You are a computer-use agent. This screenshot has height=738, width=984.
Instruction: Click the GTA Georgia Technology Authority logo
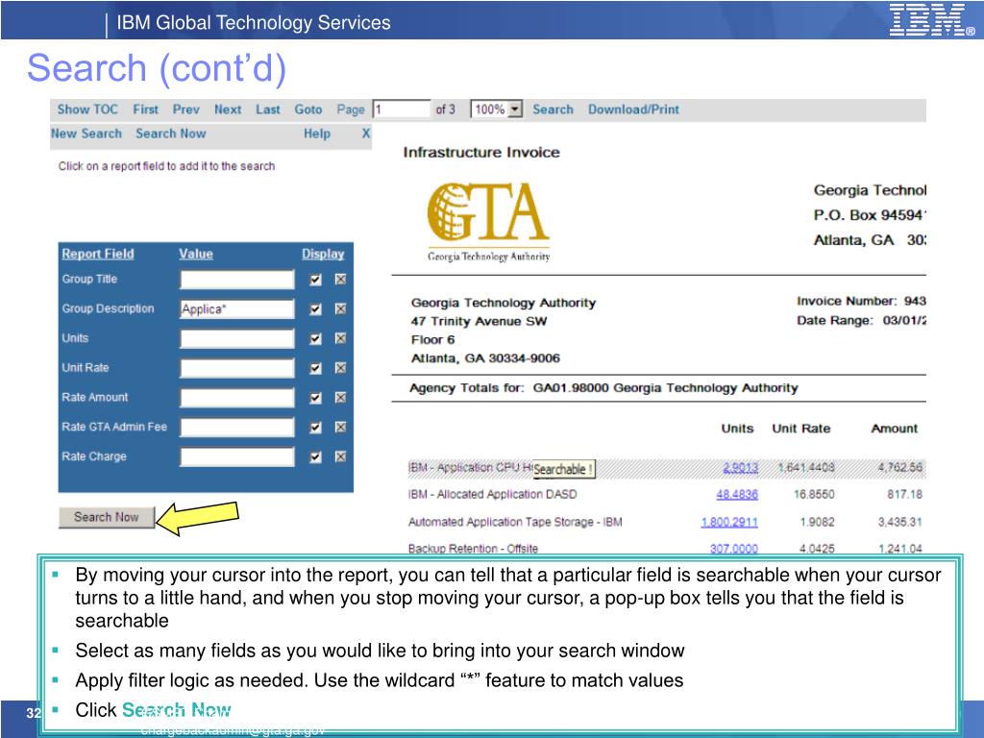(x=488, y=221)
